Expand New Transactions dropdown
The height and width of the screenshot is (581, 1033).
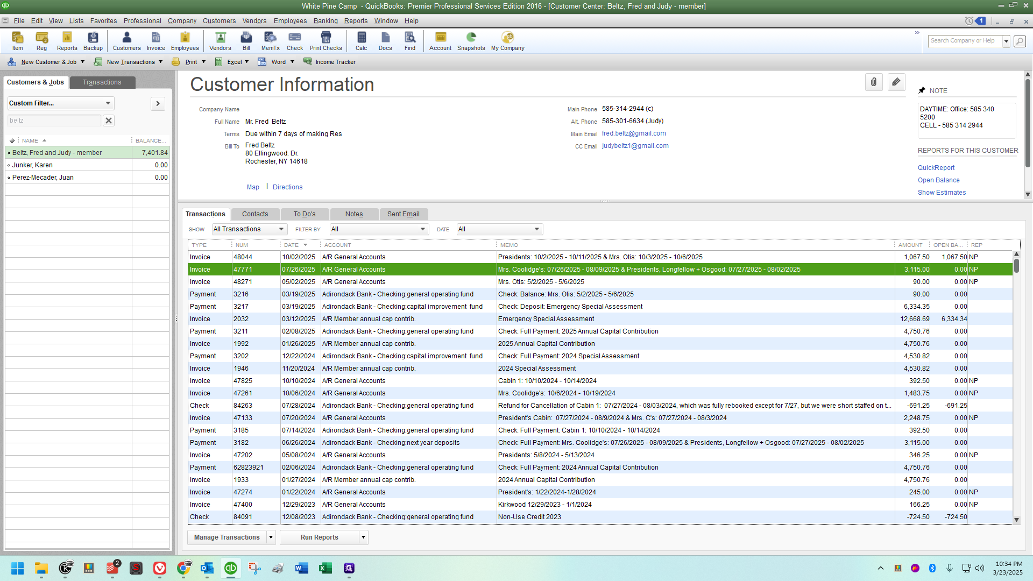160,62
